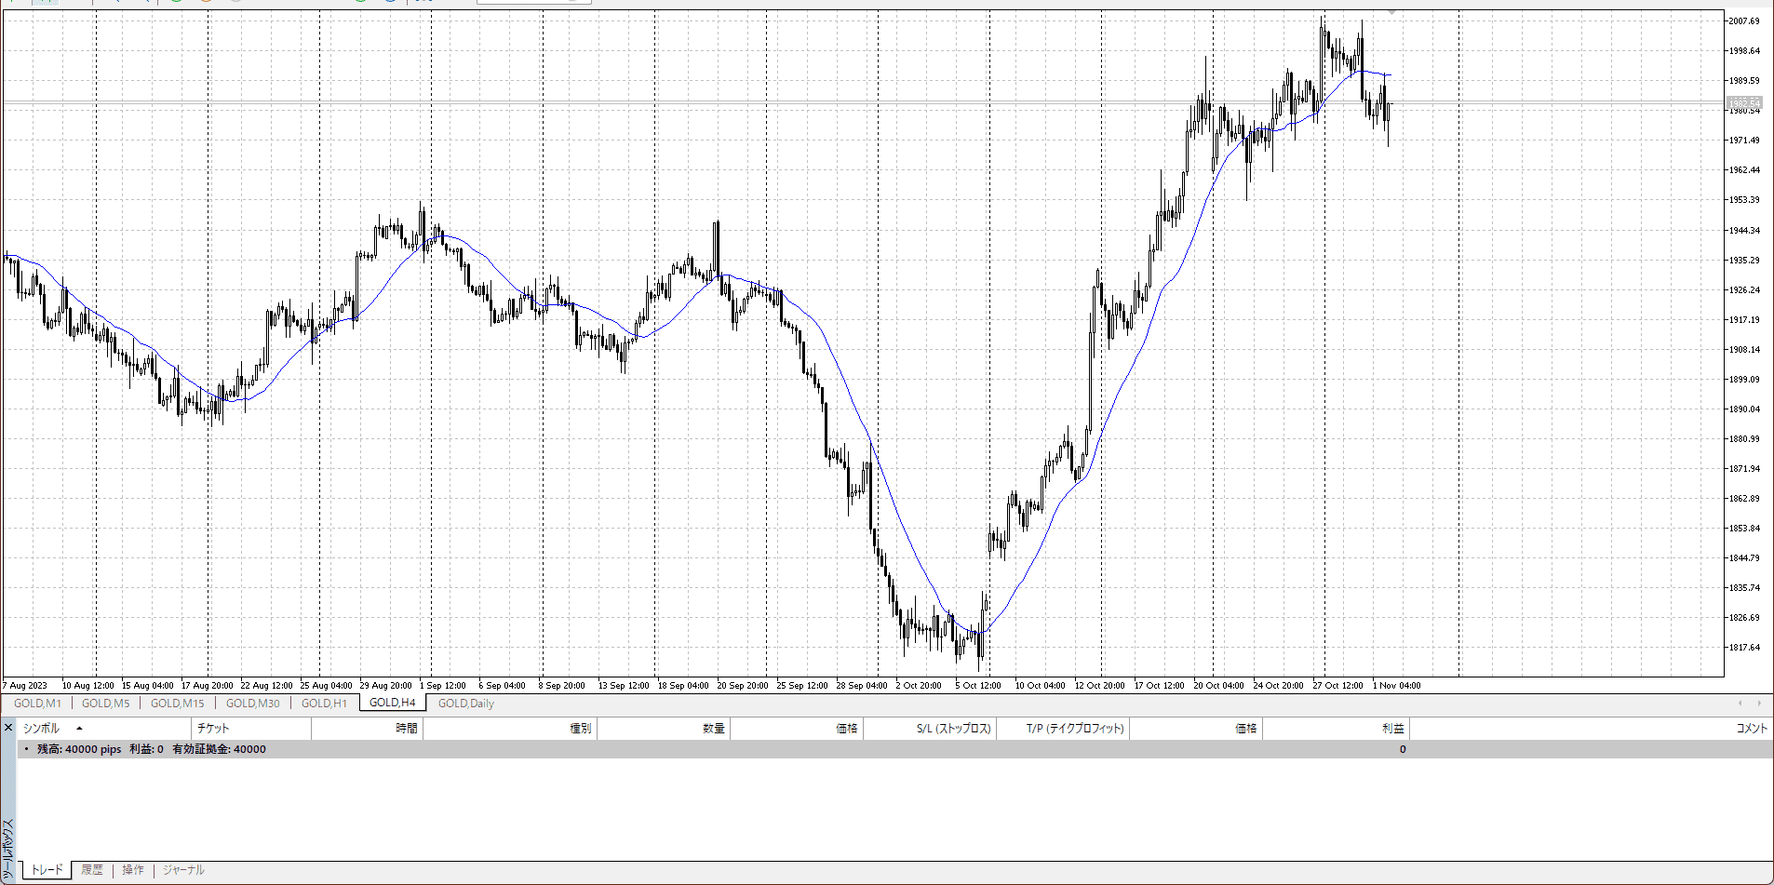Switch to the GOLD,M1 chart tab
Viewport: 1774px width, 885px height.
click(37, 704)
